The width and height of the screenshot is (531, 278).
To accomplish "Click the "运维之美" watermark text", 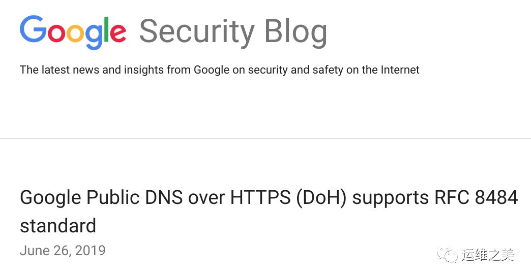I will 488,255.
